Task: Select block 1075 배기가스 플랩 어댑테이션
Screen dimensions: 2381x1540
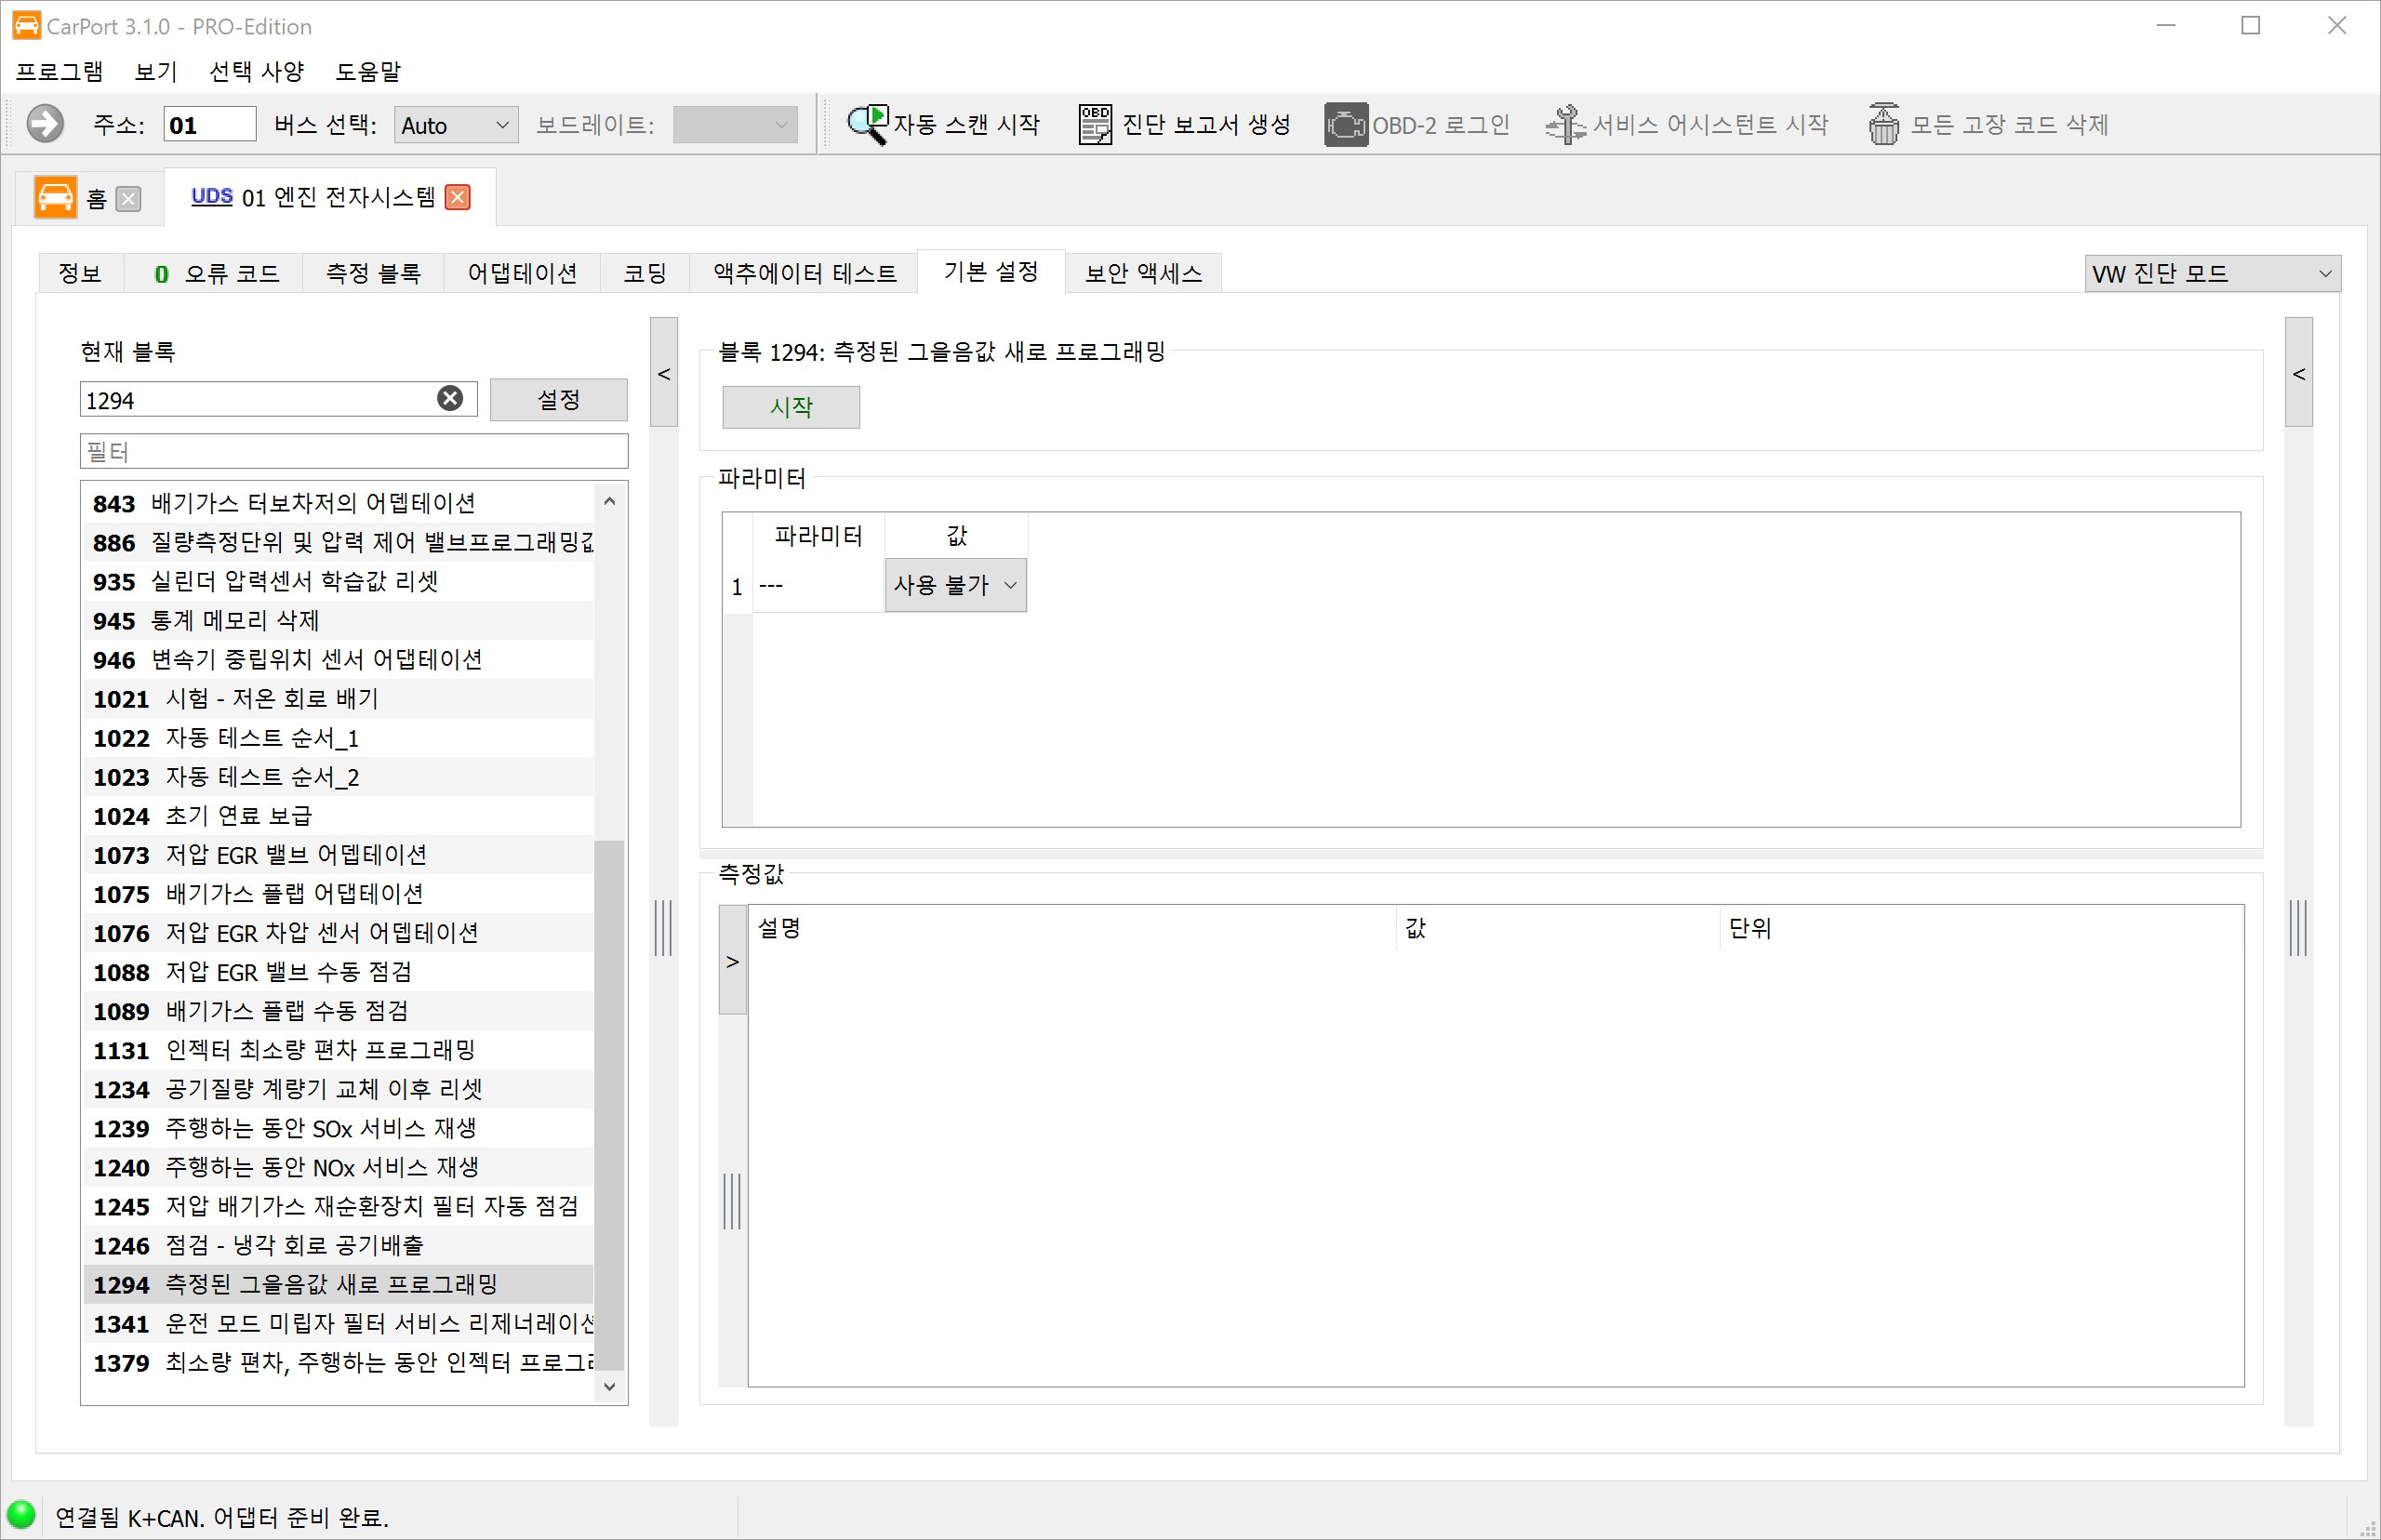Action: coord(338,893)
